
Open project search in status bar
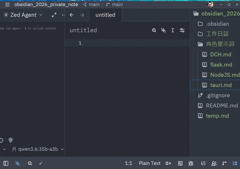tap(30, 163)
